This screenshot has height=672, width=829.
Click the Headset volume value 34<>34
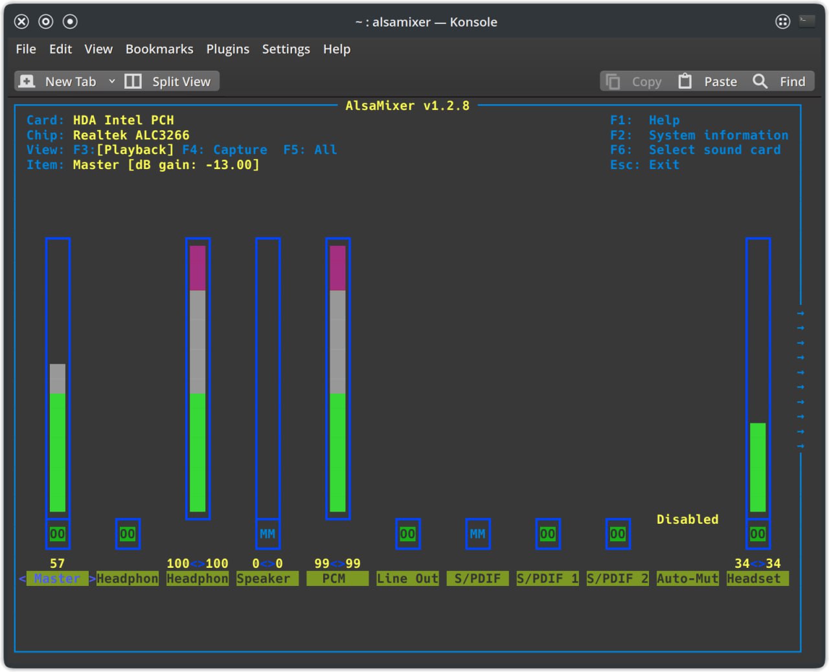(x=758, y=564)
